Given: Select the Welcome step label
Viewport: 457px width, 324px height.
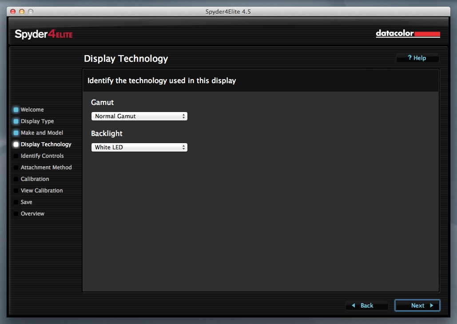Looking at the screenshot, I should coord(32,110).
